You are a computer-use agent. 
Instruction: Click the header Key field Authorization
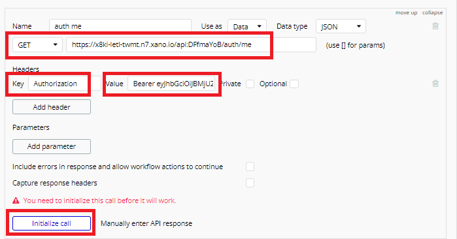point(65,84)
